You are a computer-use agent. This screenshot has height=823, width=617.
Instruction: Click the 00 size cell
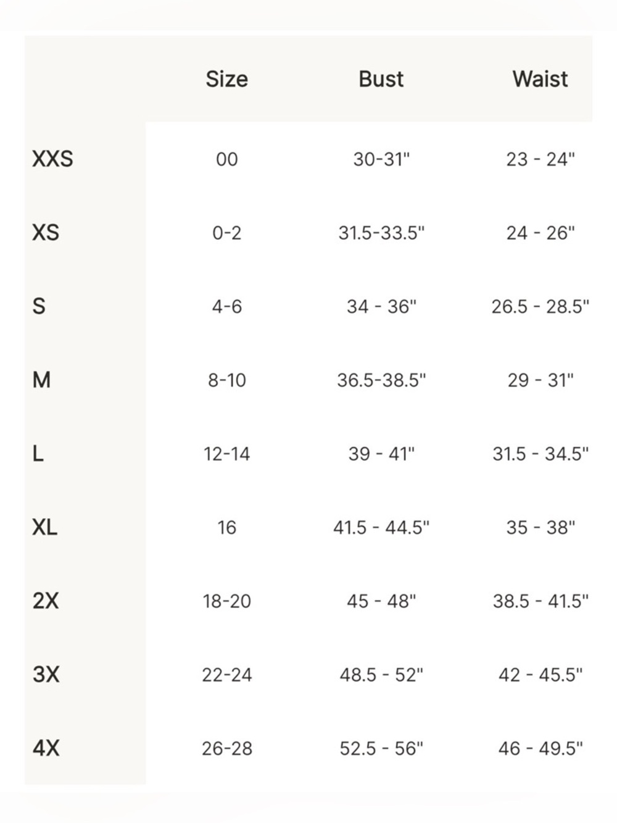(x=226, y=159)
